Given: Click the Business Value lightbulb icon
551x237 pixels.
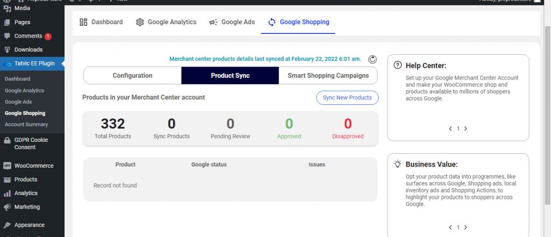Looking at the screenshot, I should pyautogui.click(x=398, y=163).
